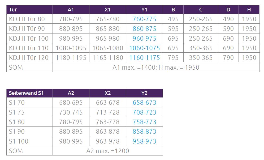Click the blue 860-875 value
Image resolution: width=264 pixels, height=160 pixels.
(x=144, y=29)
